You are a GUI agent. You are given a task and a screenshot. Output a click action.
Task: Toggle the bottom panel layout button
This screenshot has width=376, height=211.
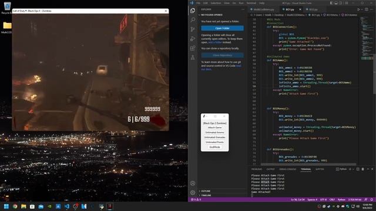(x=336, y=3)
